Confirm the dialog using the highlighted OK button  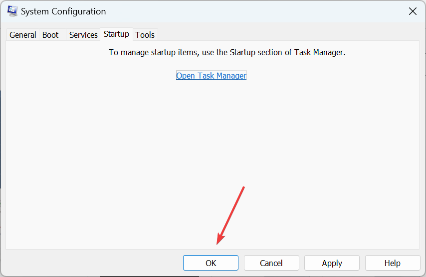pyautogui.click(x=211, y=263)
